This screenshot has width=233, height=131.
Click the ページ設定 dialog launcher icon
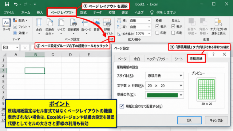click(x=112, y=39)
